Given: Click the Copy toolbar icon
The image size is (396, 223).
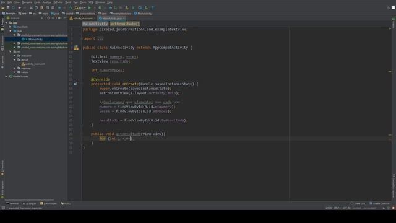Looking at the screenshot, I should click(x=36, y=8).
